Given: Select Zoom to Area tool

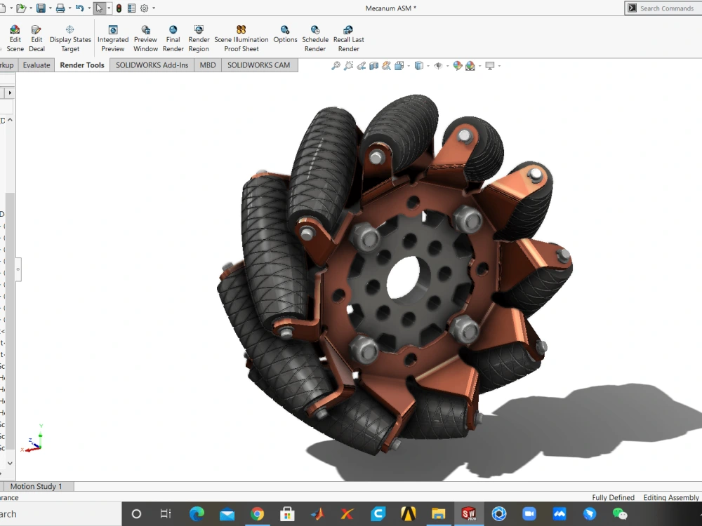Looking at the screenshot, I should [x=348, y=66].
